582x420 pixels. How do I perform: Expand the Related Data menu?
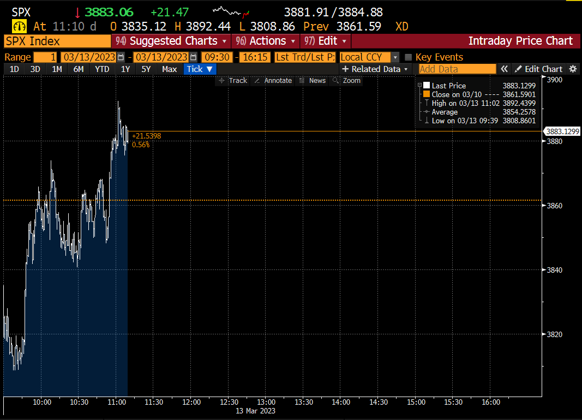coord(374,69)
